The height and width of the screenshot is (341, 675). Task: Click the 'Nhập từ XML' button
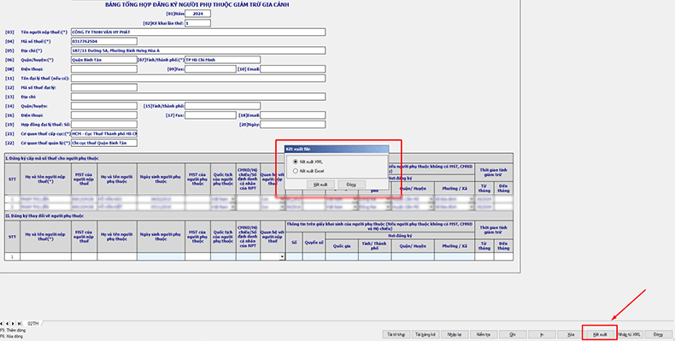click(630, 334)
